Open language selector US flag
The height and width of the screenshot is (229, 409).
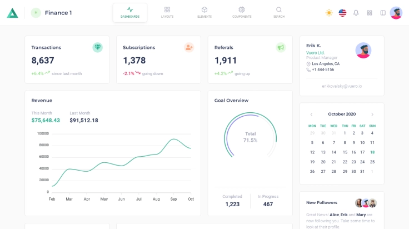click(342, 13)
